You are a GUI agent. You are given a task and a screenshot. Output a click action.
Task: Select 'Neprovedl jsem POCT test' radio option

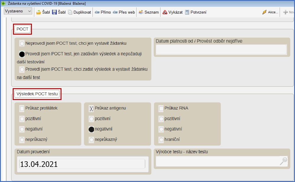point(22,44)
